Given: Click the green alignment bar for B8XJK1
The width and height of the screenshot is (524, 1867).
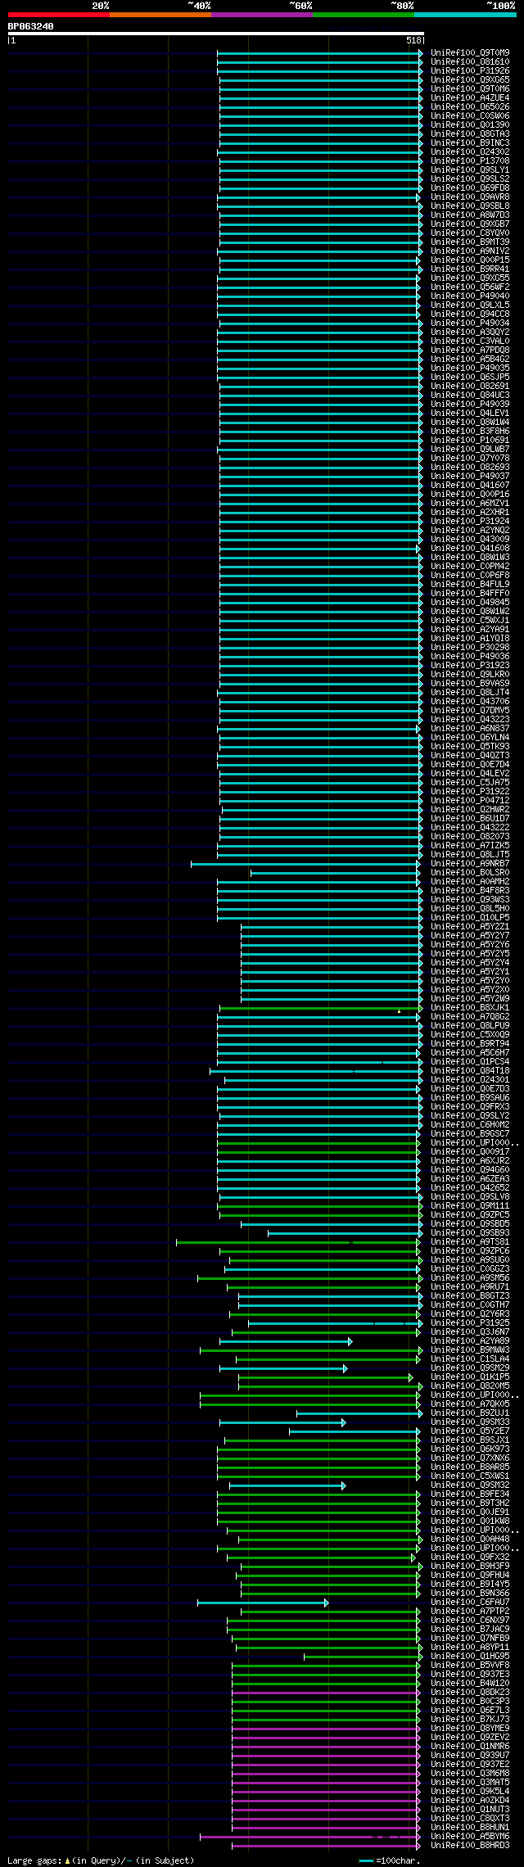Looking at the screenshot, I should (x=319, y=1008).
